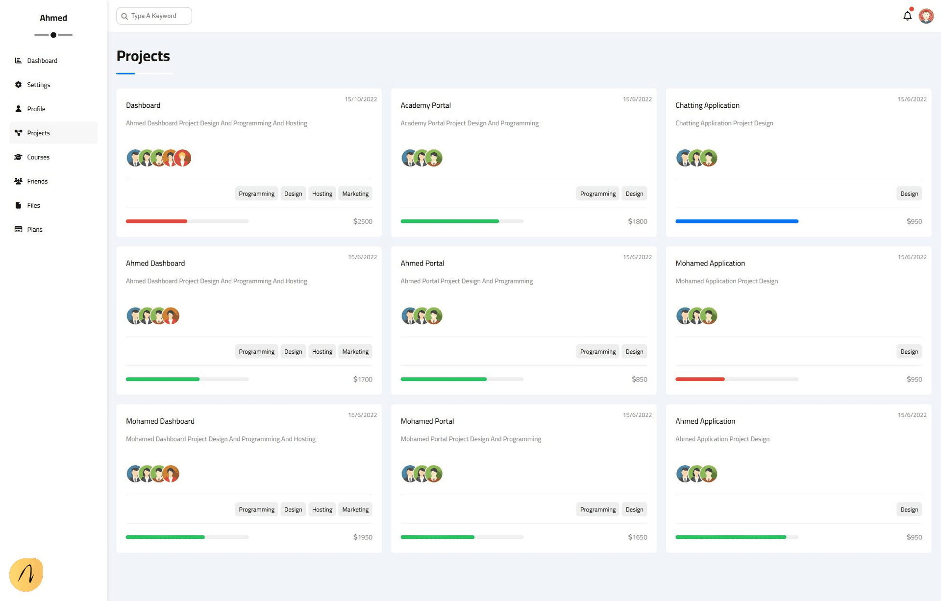Click Hosting tag on the Dashboard card
The image size is (941, 601).
[322, 193]
